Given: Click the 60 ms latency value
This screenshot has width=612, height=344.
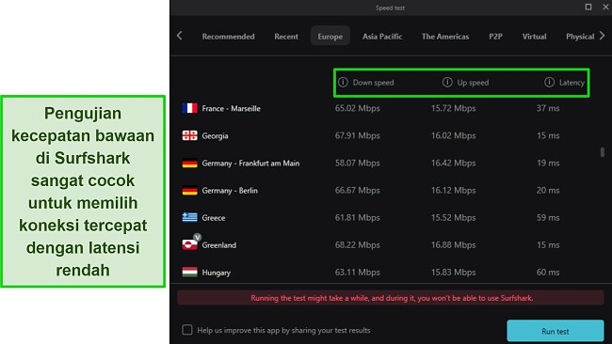Looking at the screenshot, I should pyautogui.click(x=548, y=272).
